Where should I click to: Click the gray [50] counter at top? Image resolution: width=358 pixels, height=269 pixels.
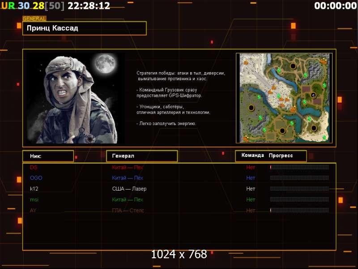coord(55,6)
